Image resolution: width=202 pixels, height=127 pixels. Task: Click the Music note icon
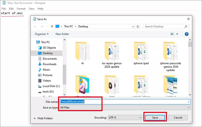40,70
